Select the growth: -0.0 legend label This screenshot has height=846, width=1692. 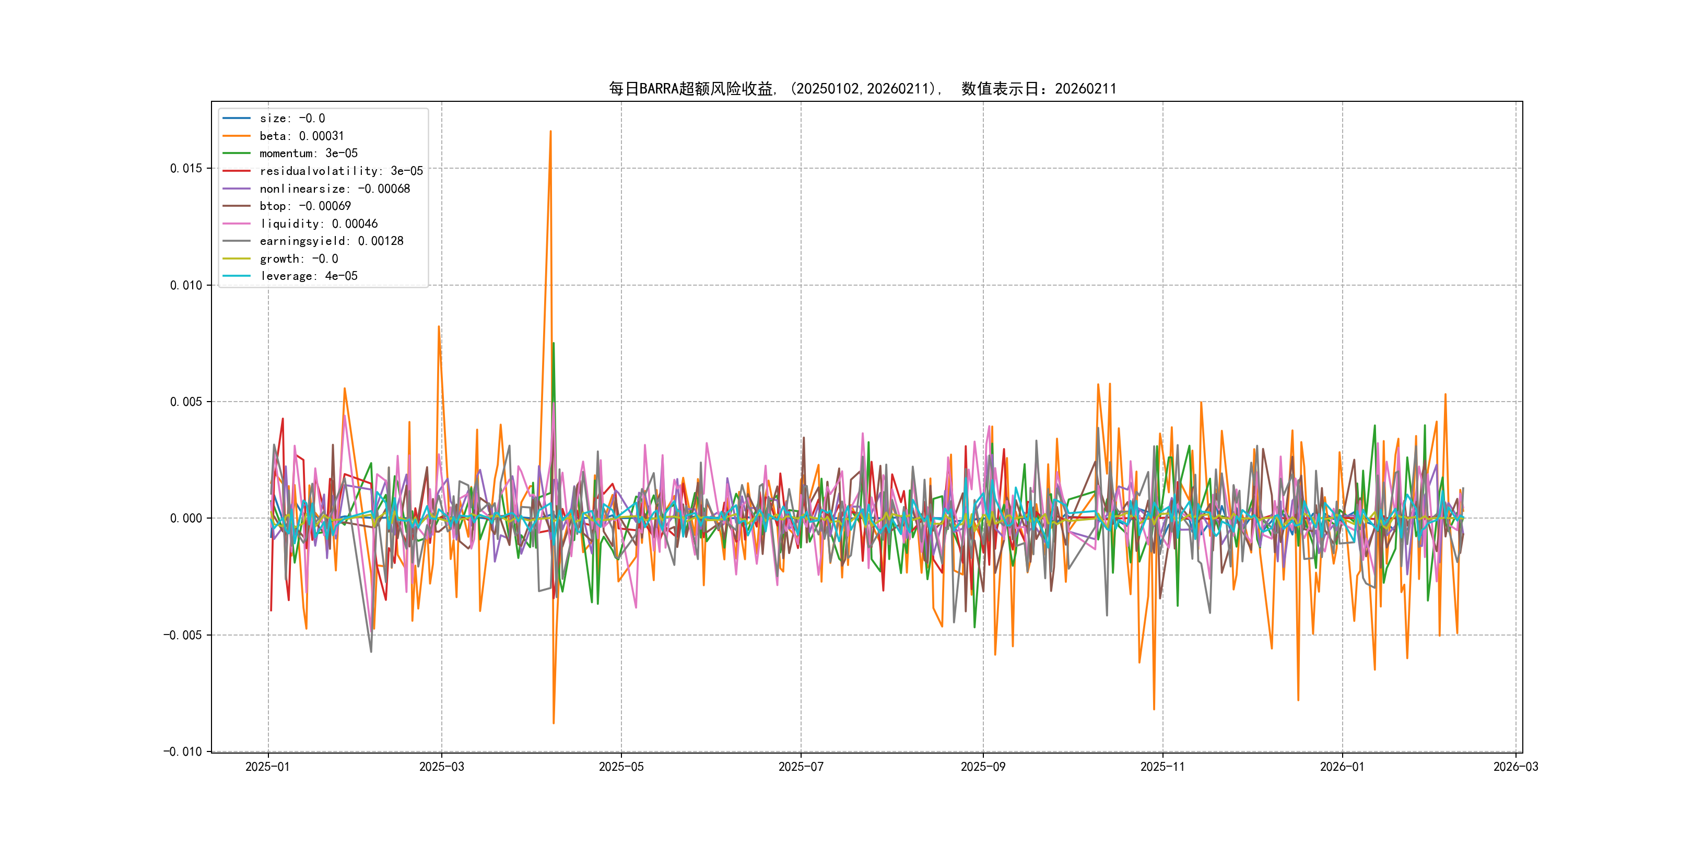point(299,259)
